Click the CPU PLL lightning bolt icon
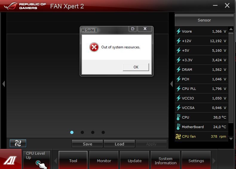This screenshot has width=236, height=169. coord(179,89)
